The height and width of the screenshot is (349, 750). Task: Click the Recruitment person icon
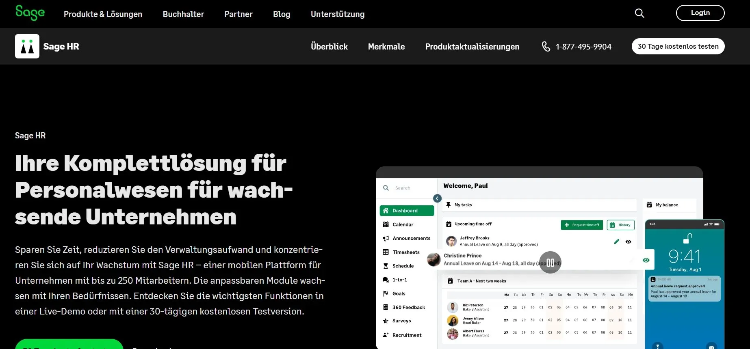tap(386, 335)
